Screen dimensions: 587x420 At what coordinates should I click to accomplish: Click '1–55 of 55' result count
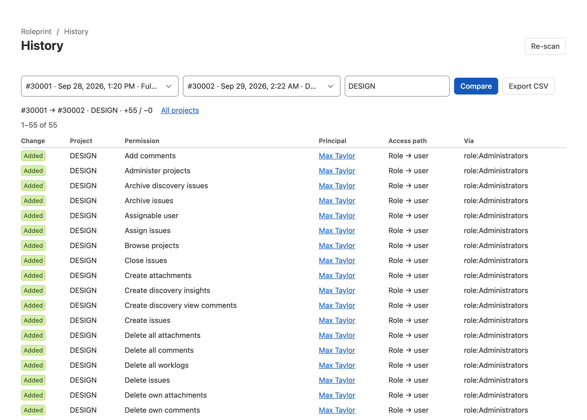point(39,125)
